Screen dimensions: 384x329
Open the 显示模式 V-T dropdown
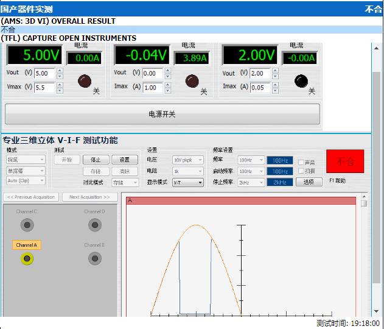point(188,182)
